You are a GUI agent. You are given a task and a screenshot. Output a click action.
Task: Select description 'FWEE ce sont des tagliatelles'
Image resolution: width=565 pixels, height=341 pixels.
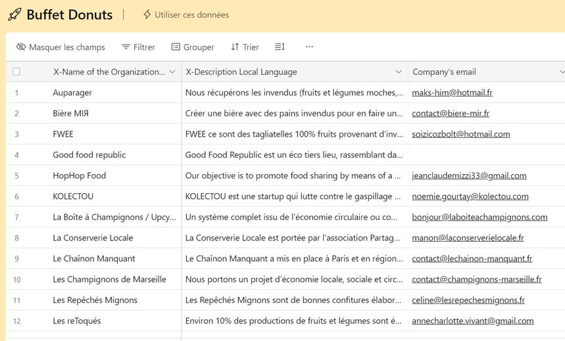(295, 134)
